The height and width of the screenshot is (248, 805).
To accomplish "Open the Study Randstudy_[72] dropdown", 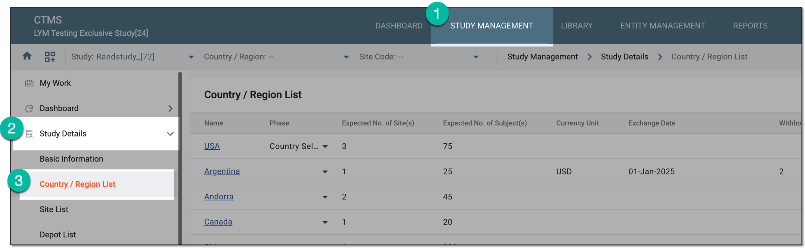I will coord(191,57).
